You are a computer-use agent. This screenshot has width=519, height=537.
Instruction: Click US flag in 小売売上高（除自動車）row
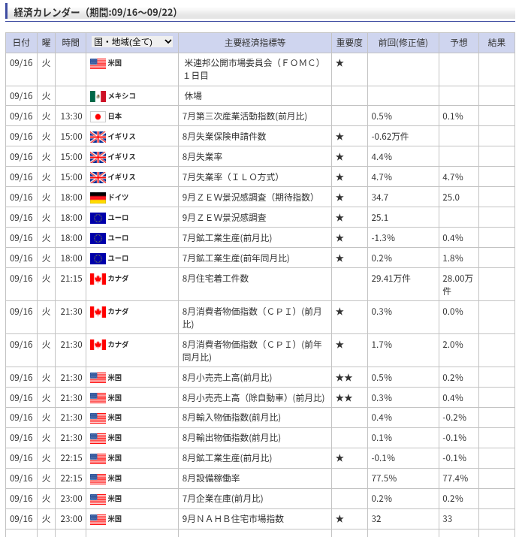98,398
